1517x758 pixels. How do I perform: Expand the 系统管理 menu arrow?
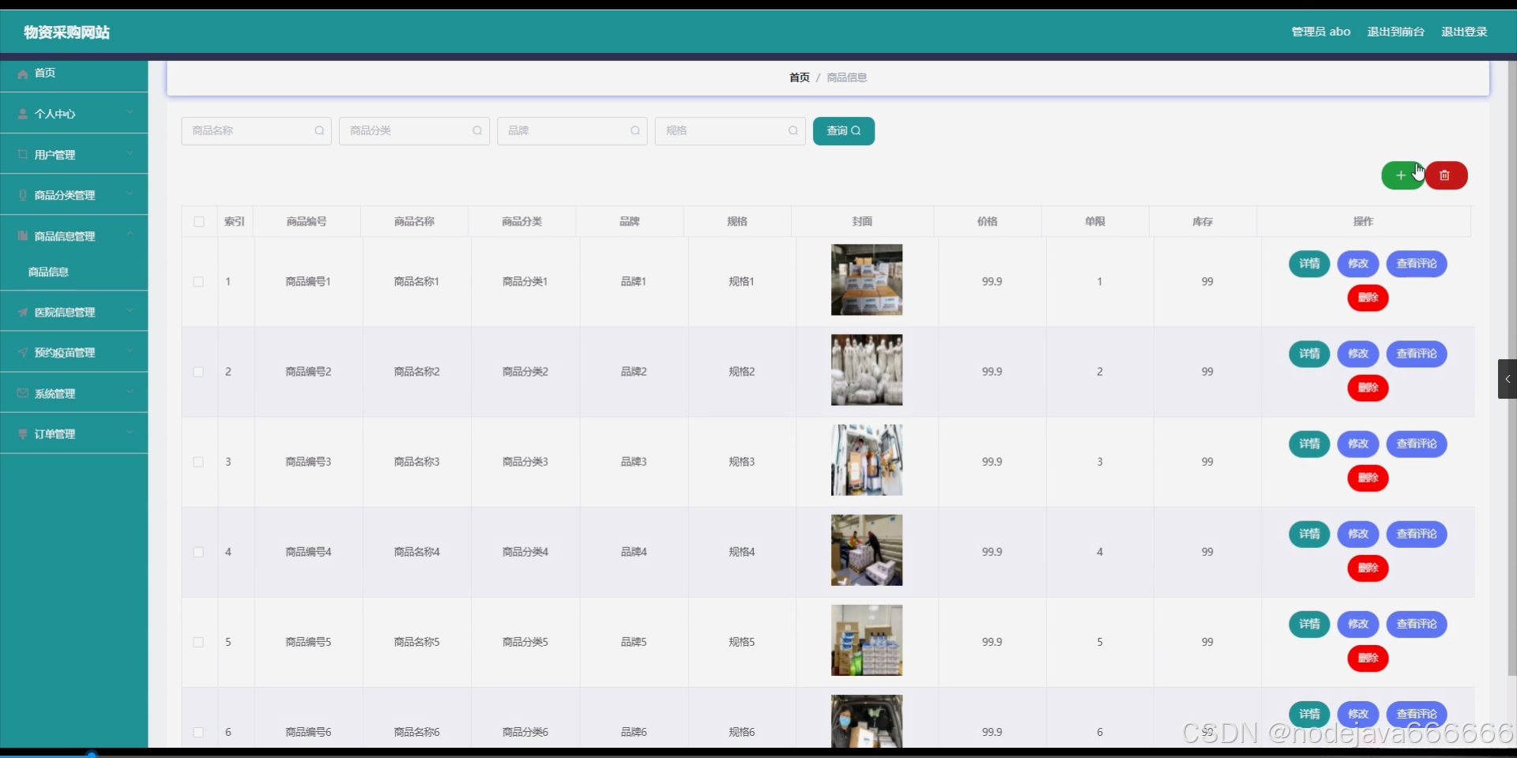[x=130, y=392]
